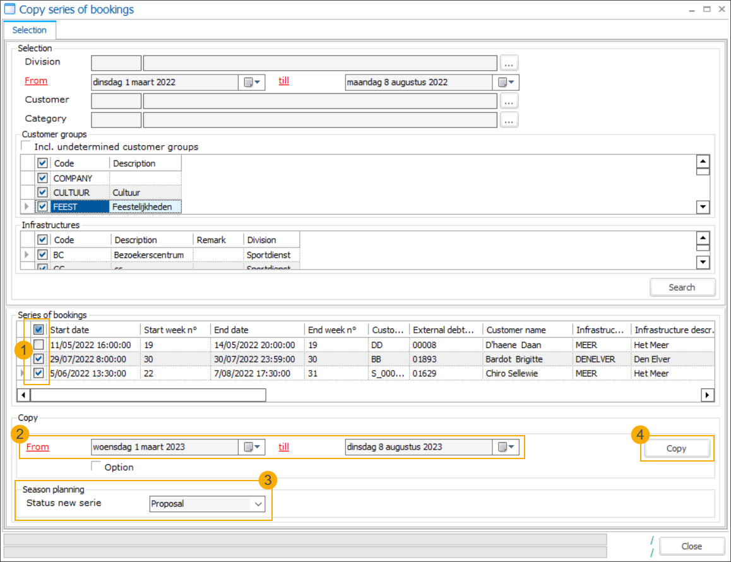Open calendar picker for Copy From date
Image resolution: width=731 pixels, height=562 pixels.
[252, 447]
